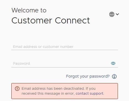The image size is (129, 101).
Task: Click the red exclamation alert icon
Action: [x=17, y=89]
